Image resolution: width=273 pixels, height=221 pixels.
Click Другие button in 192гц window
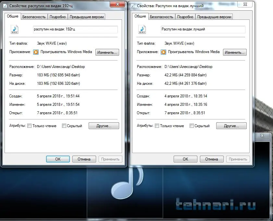(104, 126)
